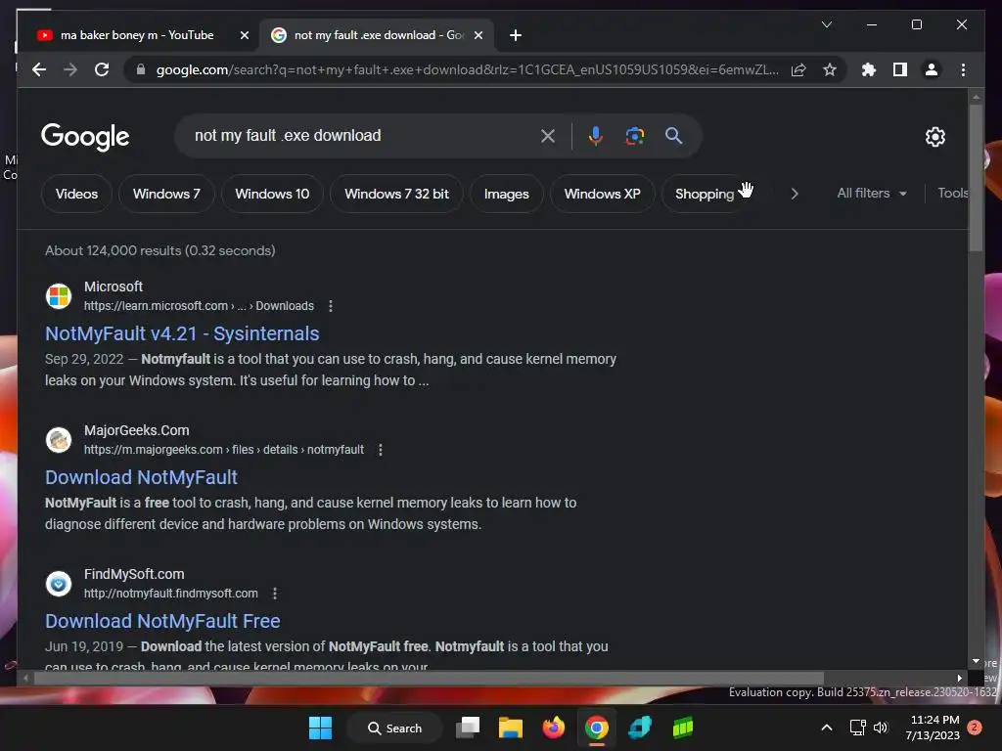View site info via lock icon
1002x751 pixels.
point(141,69)
